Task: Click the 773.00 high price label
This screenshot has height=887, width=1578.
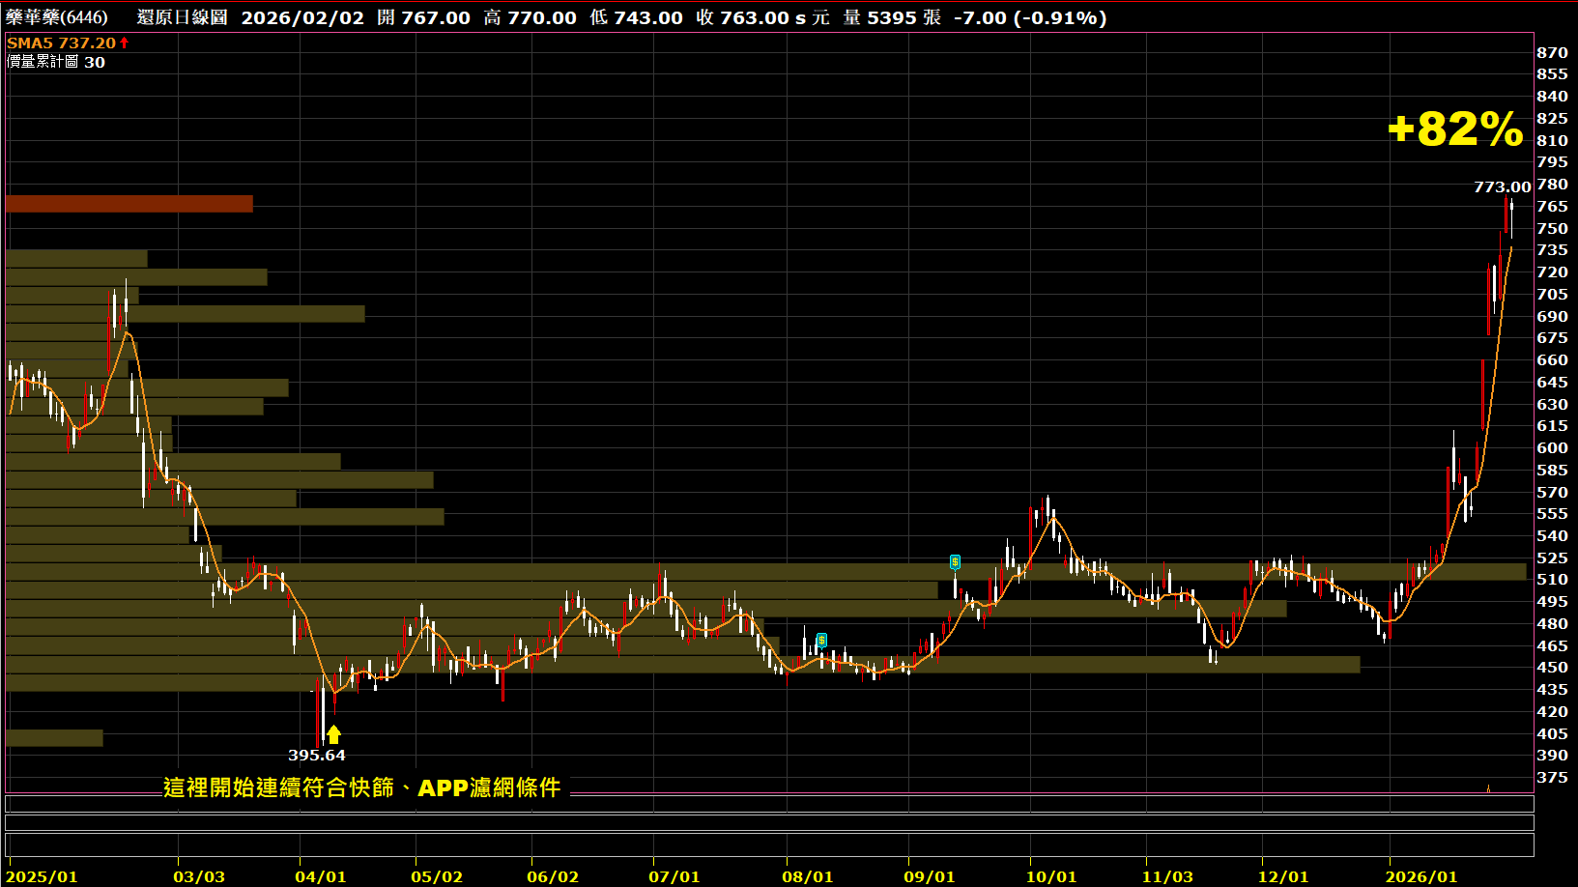Action: click(x=1502, y=186)
